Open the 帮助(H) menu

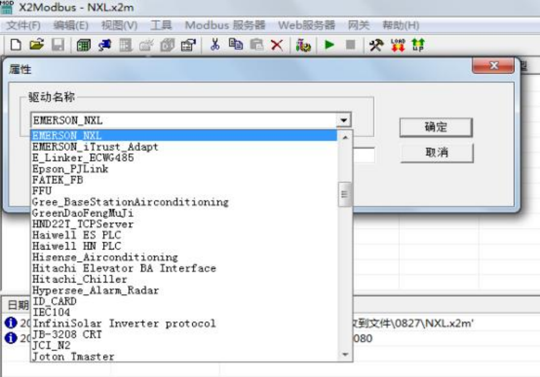tap(401, 25)
